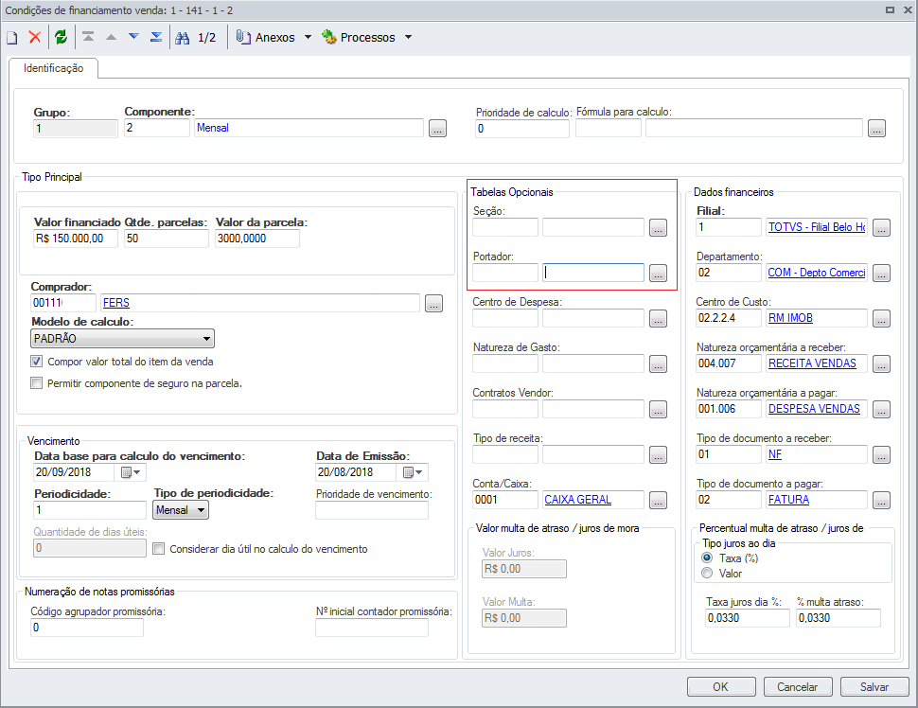
Task: Go to previous record arrow
Action: tap(111, 37)
